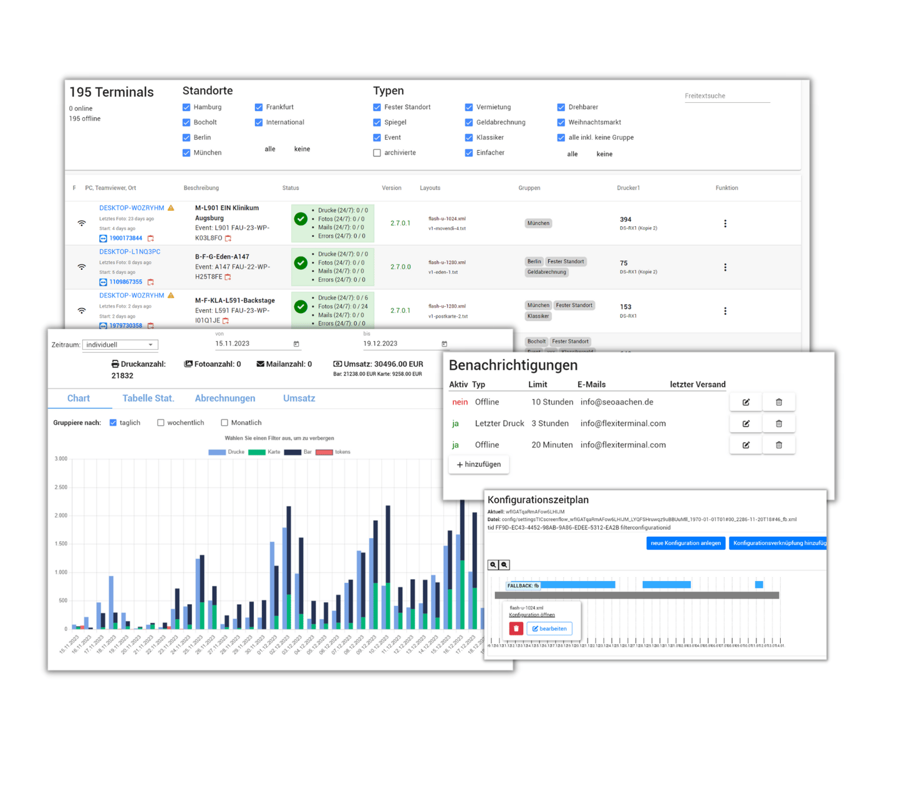
Task: Click the Konfigurationsverknüpfung hinzufügen button
Action: pyautogui.click(x=778, y=543)
